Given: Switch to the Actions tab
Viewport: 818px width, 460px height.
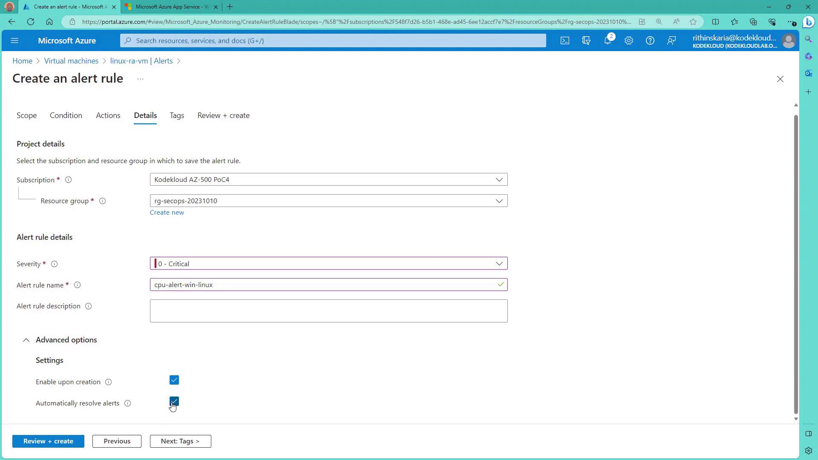Looking at the screenshot, I should coord(108,115).
